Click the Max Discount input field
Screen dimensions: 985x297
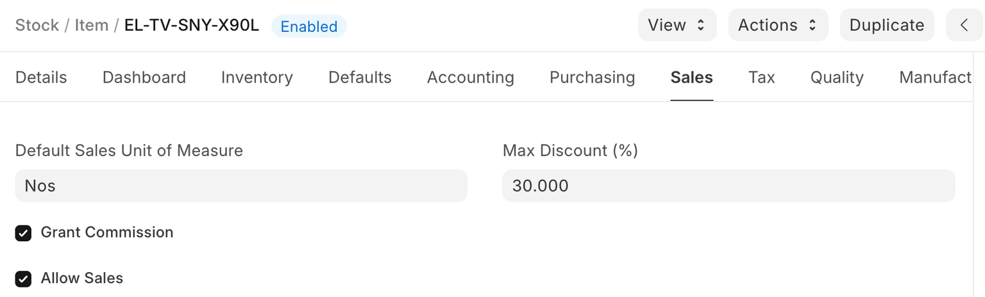pyautogui.click(x=728, y=186)
